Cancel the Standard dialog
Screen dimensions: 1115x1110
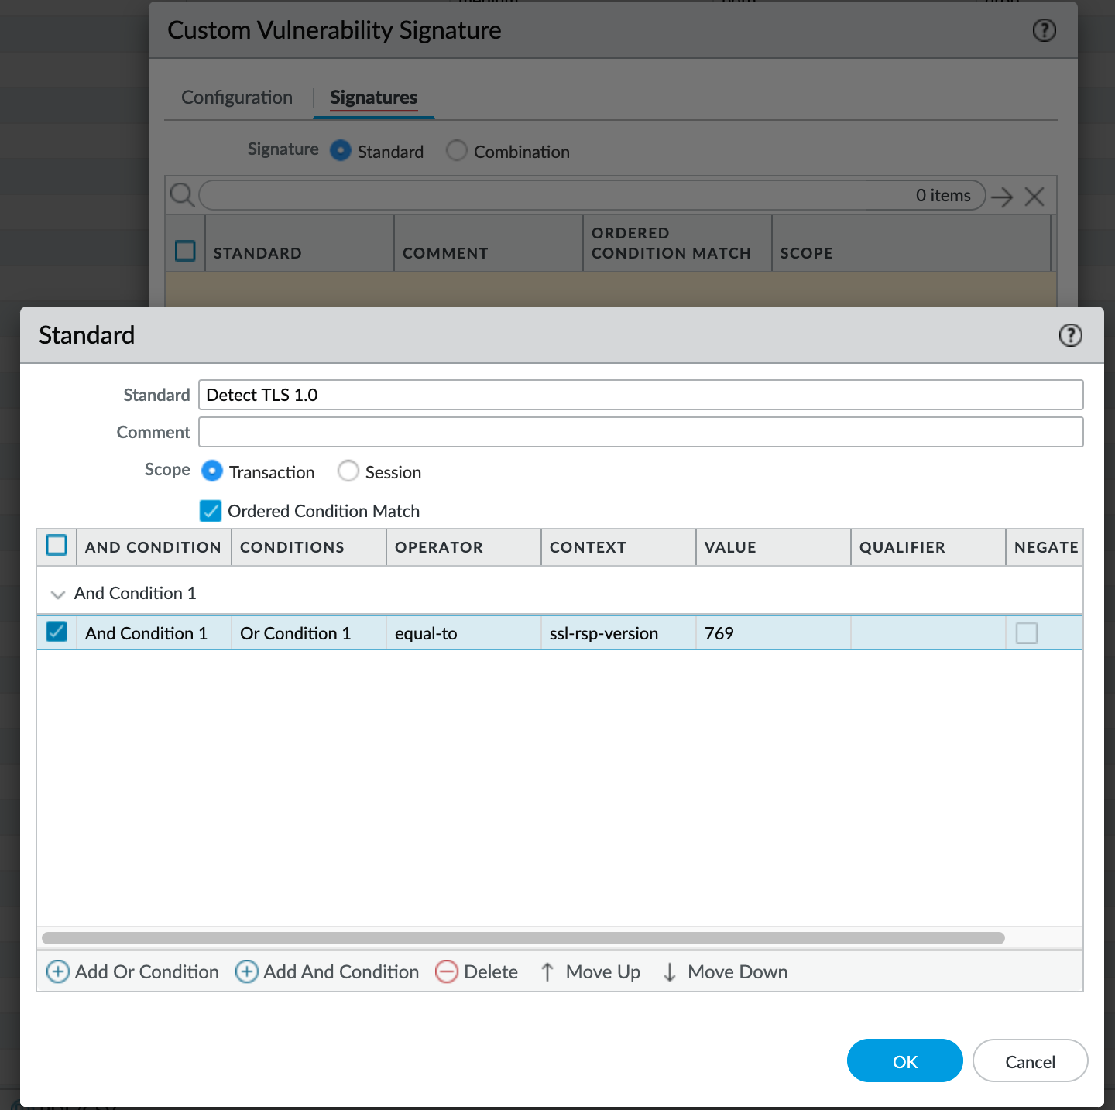(1030, 1060)
